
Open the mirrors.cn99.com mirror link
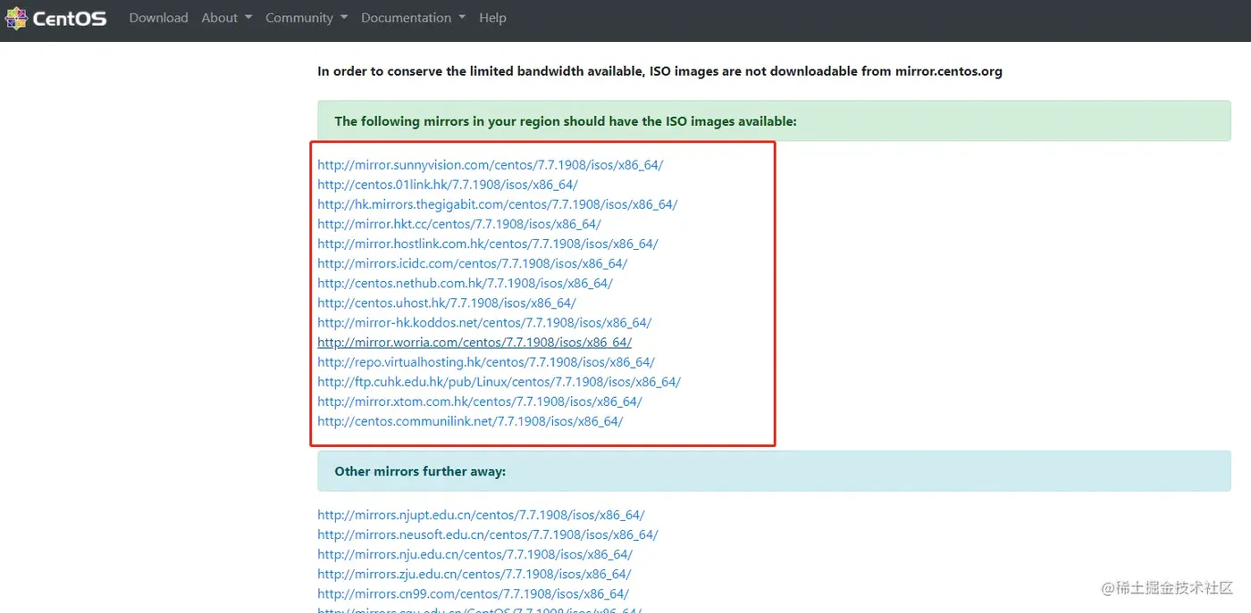click(x=473, y=593)
